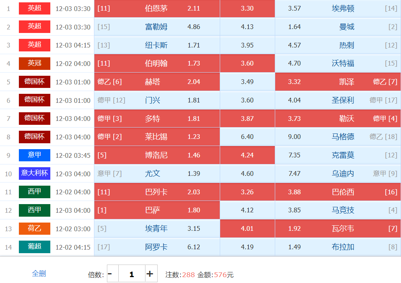Click the 英冠 league tag in row 4
This screenshot has width=401, height=283.
click(35, 63)
